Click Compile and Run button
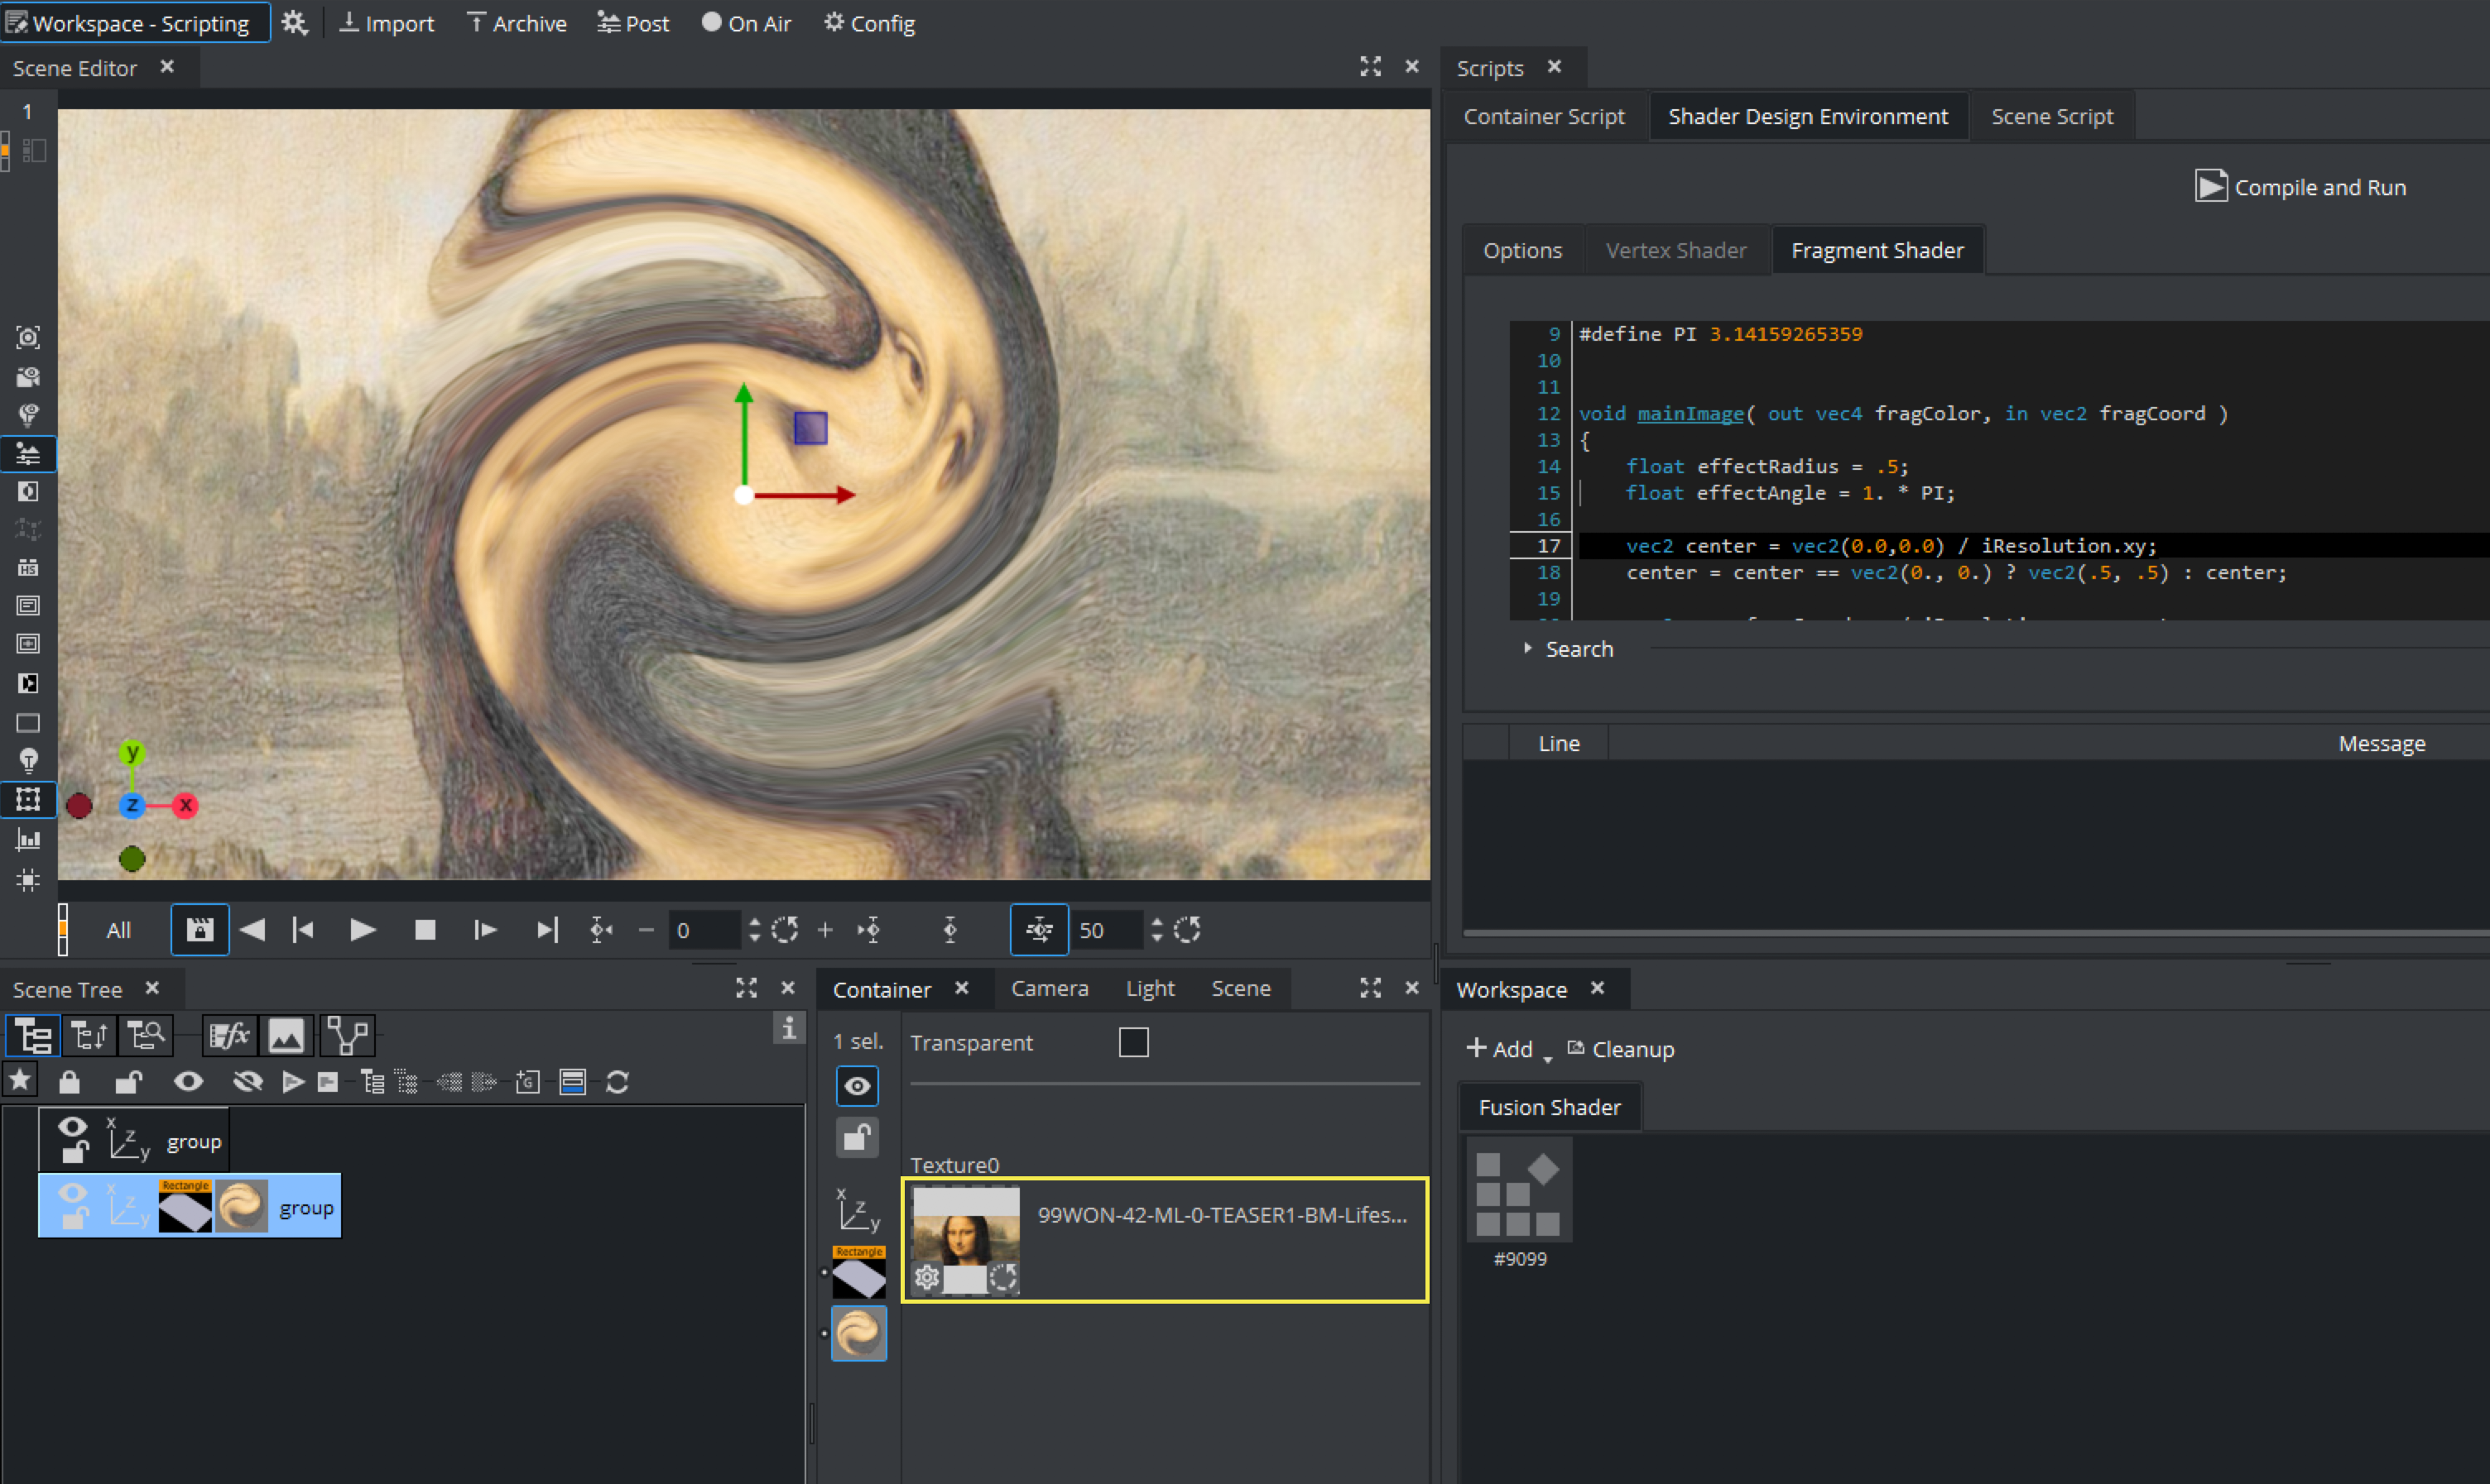This screenshot has width=2490, height=1484. 2300,187
